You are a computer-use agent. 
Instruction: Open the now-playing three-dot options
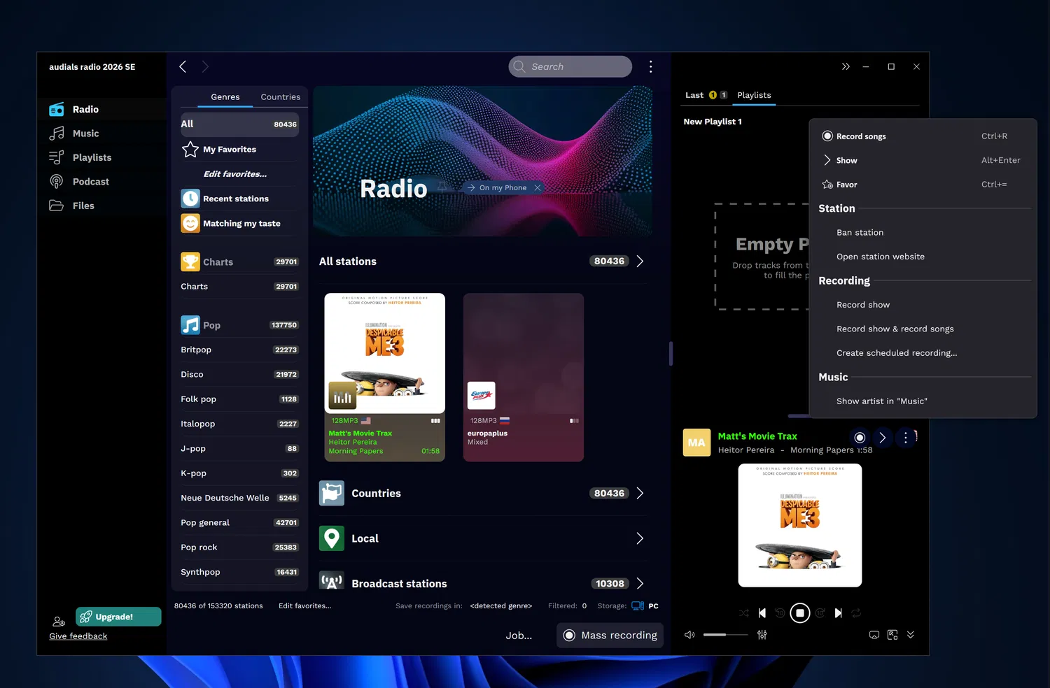(x=906, y=438)
